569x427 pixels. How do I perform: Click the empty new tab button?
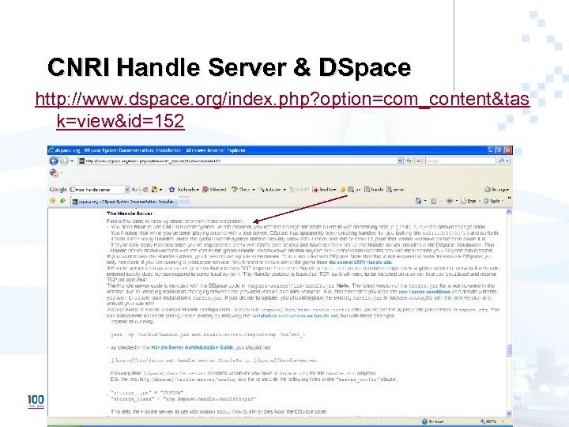click(x=184, y=201)
